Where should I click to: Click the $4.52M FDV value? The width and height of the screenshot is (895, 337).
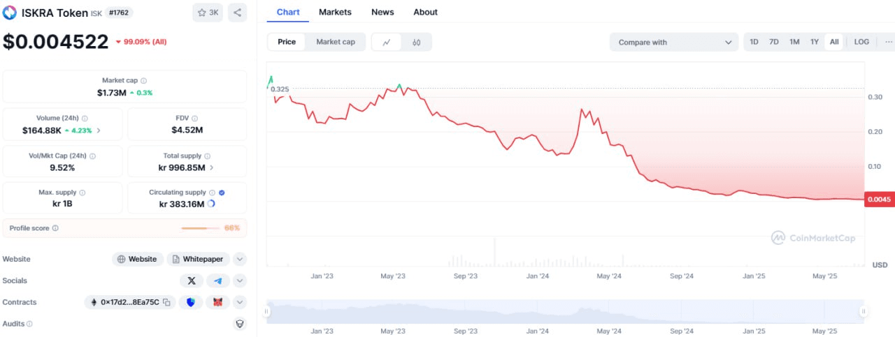187,130
